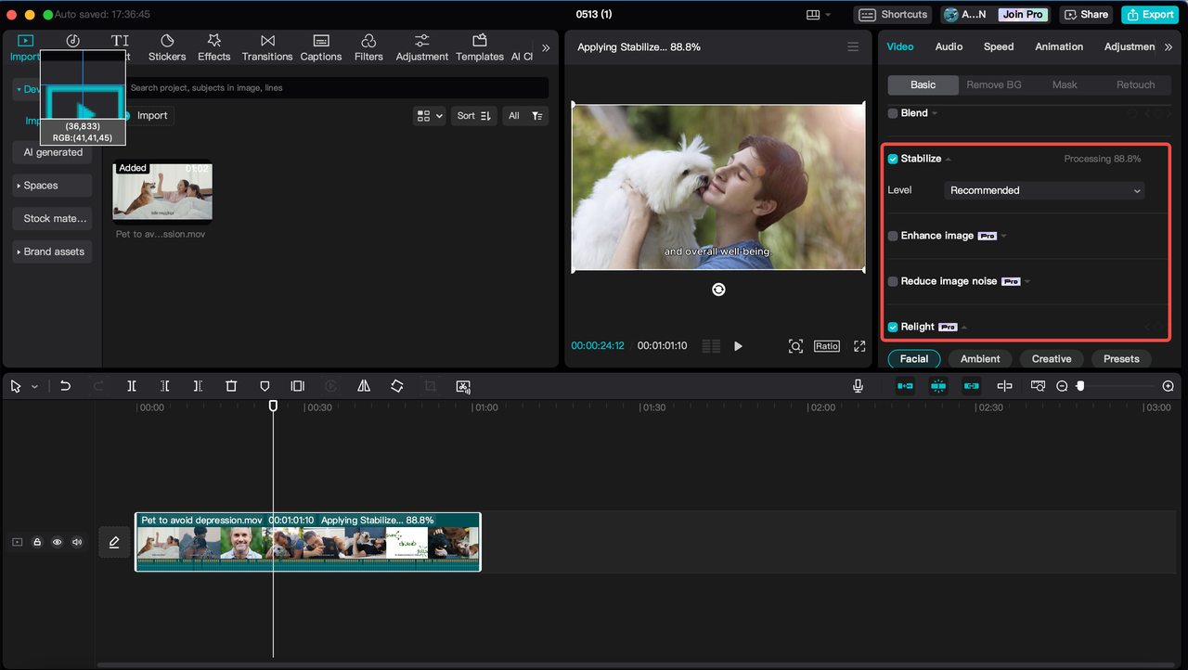The width and height of the screenshot is (1188, 670).
Task: Click the Export button
Action: [1149, 14]
